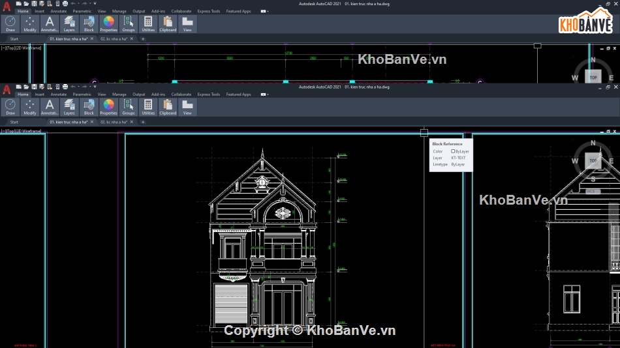Click viewport controls label in lower window

click(21, 131)
